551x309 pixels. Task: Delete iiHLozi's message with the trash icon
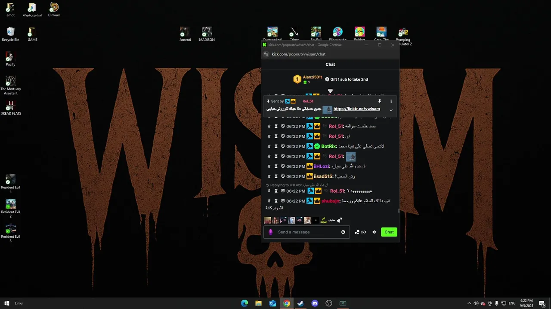269,167
